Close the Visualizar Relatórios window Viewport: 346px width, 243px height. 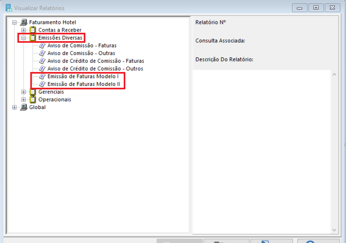pos(332,8)
